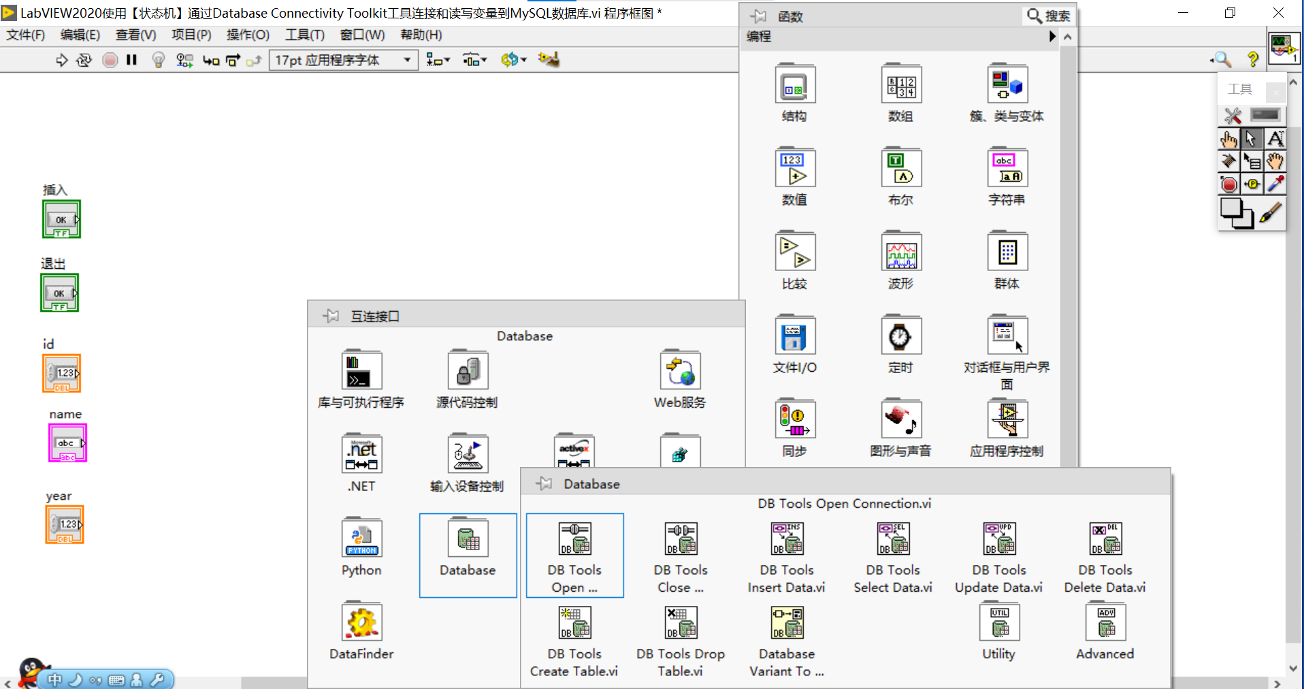Select the 结构 (Structures) palette icon
This screenshot has width=1304, height=689.
click(794, 84)
